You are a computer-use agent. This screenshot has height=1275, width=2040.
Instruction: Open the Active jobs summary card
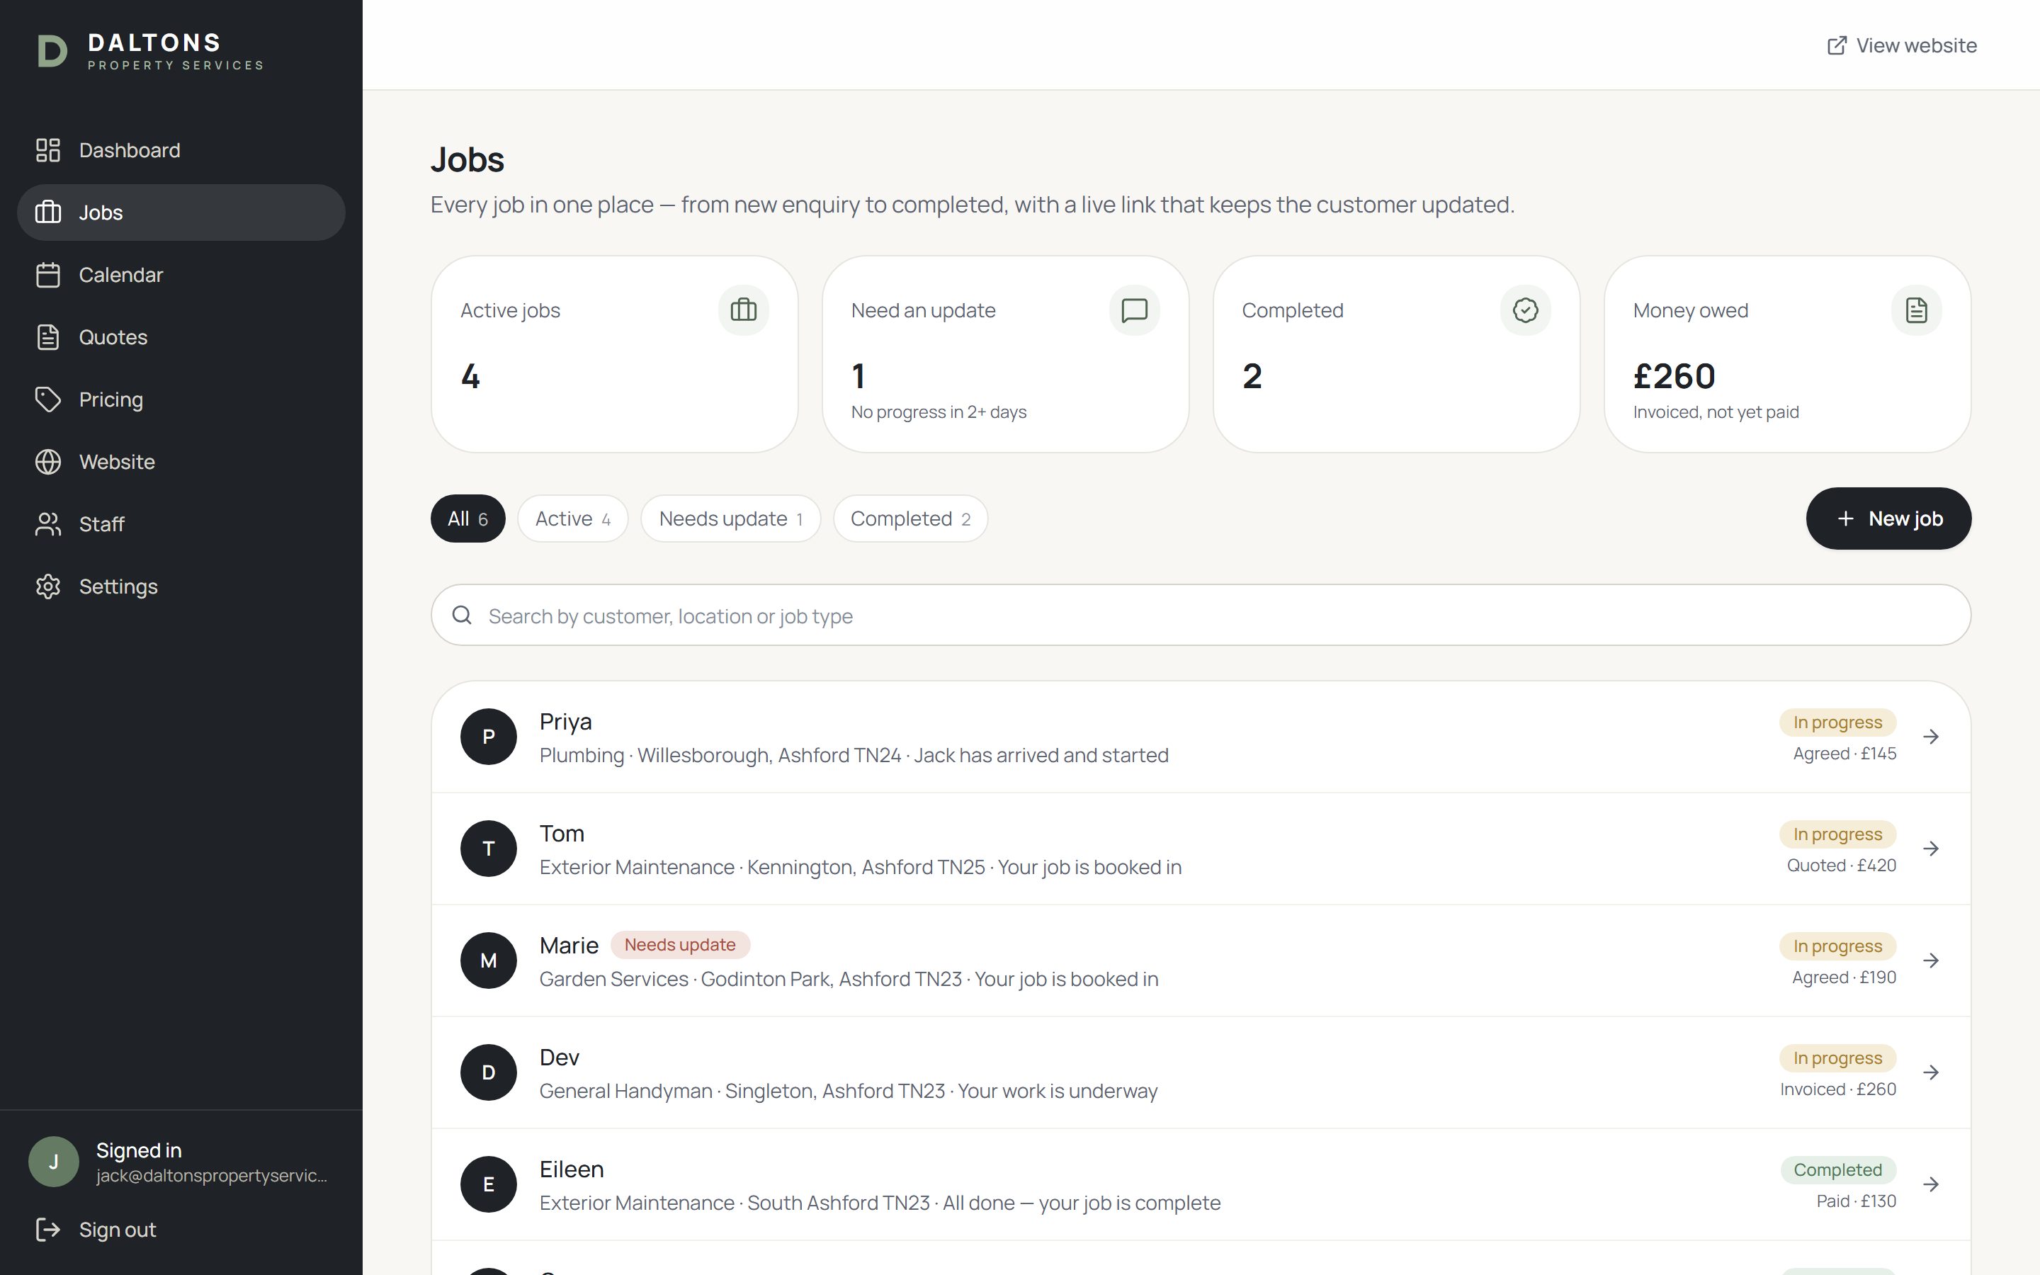tap(615, 354)
